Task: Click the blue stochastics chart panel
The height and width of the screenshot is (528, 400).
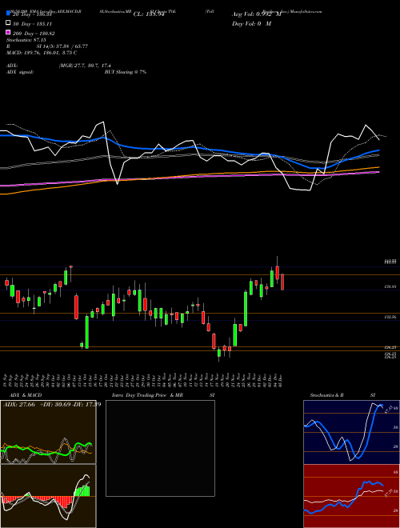Action: [x=351, y=432]
